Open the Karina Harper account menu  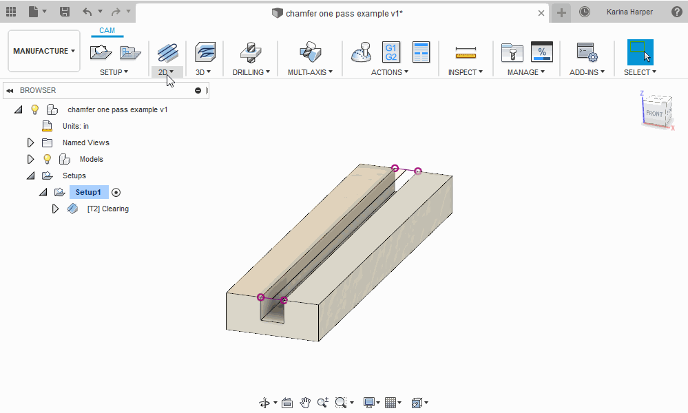[x=629, y=12]
